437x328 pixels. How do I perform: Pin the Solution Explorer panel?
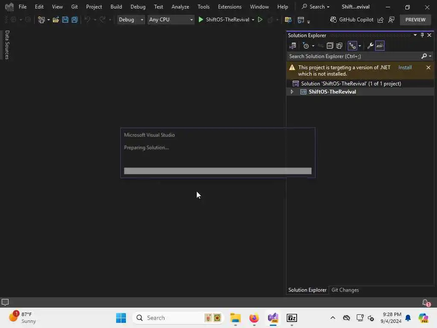coord(422,35)
